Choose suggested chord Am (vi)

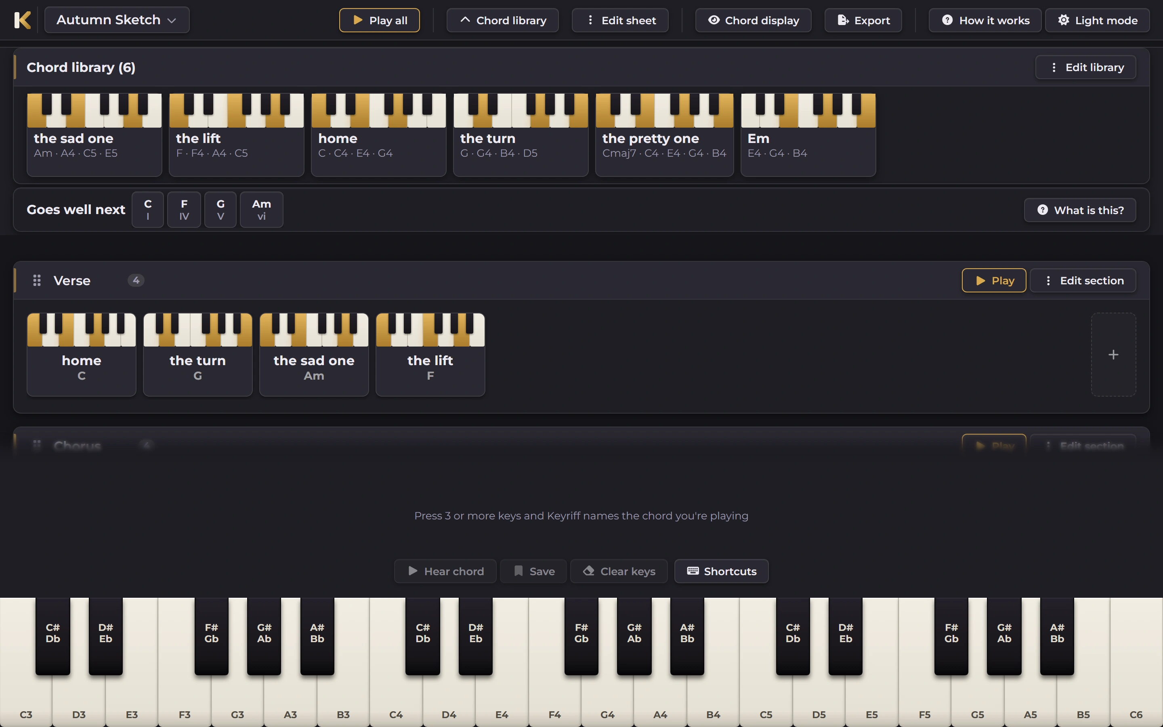(x=261, y=210)
